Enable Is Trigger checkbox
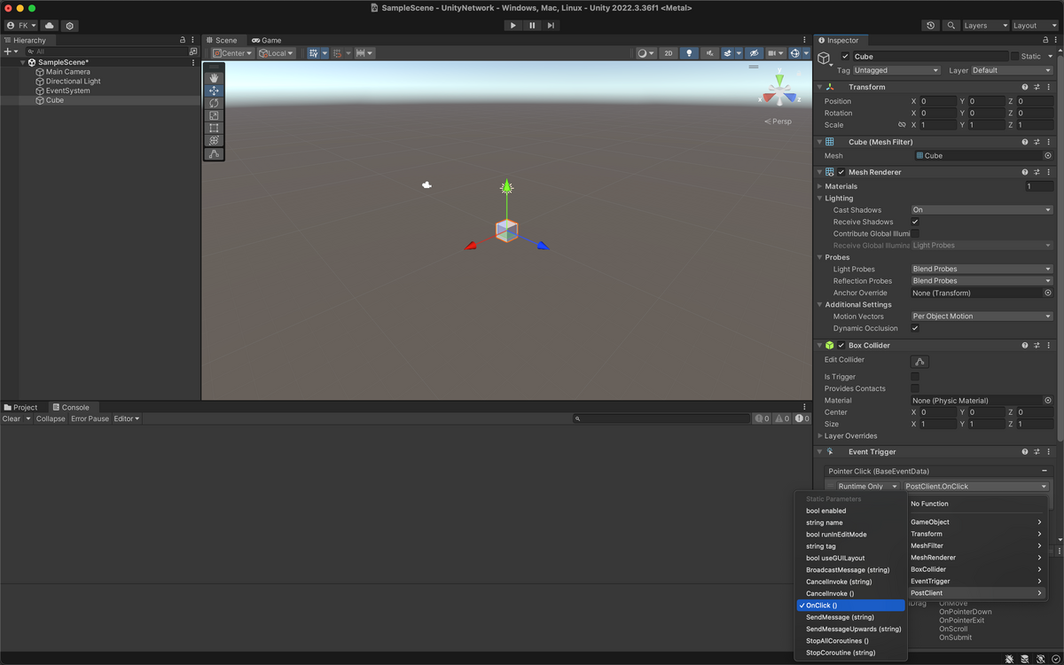 pos(915,377)
